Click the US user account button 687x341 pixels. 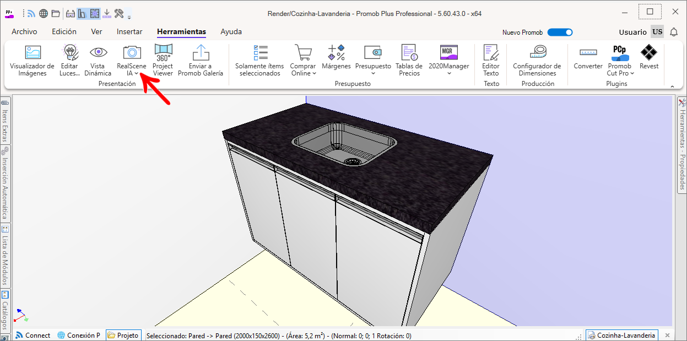point(657,32)
